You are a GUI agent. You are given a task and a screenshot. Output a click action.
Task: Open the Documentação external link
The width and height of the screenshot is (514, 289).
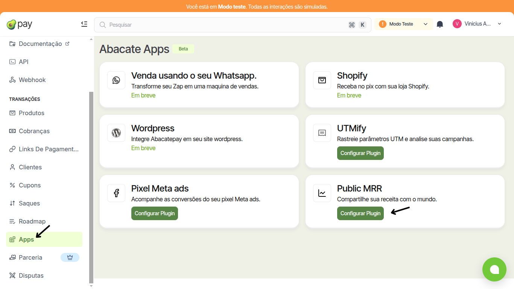click(x=40, y=44)
